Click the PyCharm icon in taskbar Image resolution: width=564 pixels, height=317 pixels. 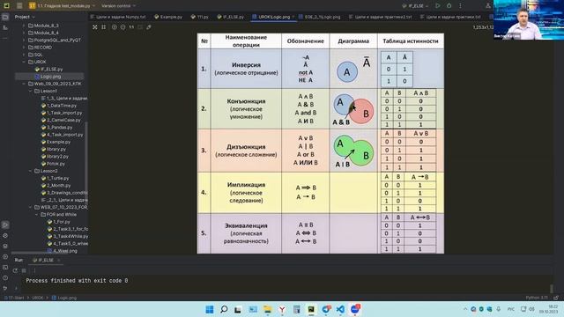tap(311, 309)
